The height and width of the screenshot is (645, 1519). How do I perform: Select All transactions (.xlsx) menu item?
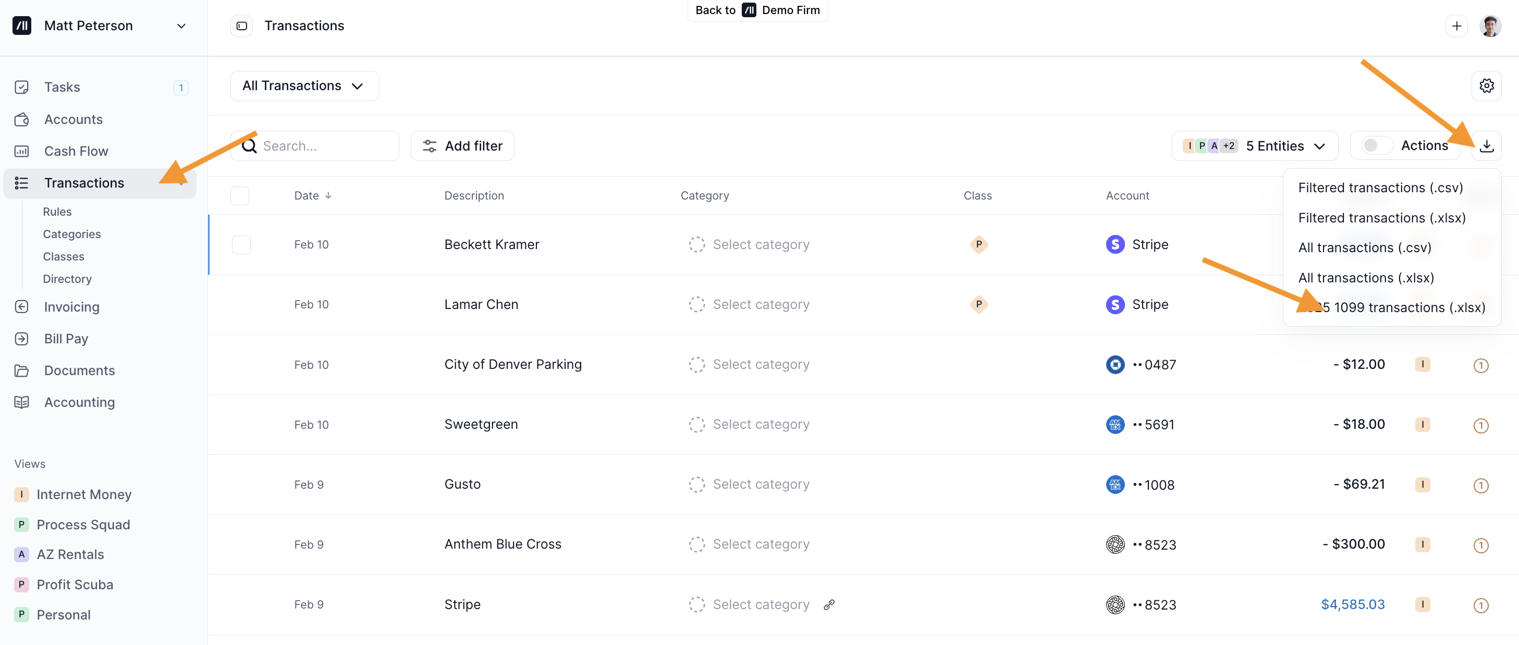(x=1366, y=278)
